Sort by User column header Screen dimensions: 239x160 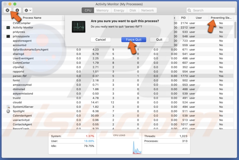[x=199, y=18]
